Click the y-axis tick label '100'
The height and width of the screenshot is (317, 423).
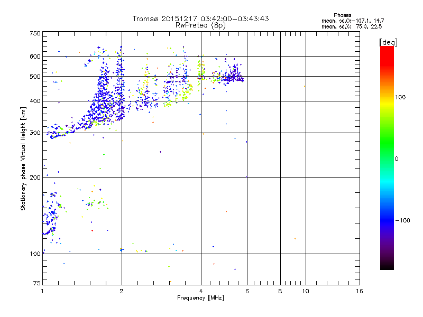35,254
